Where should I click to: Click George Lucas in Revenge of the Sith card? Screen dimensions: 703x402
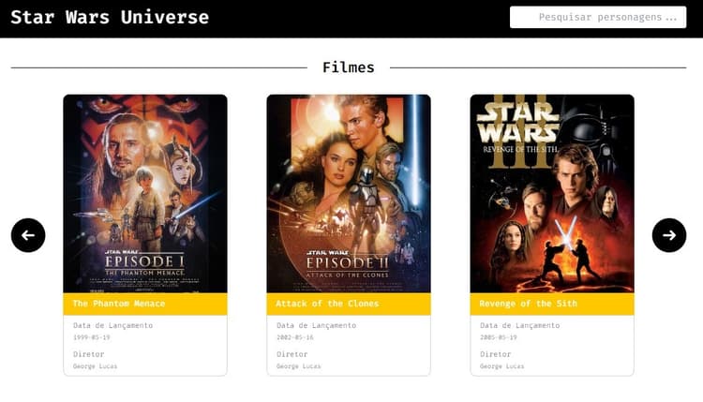(x=502, y=366)
